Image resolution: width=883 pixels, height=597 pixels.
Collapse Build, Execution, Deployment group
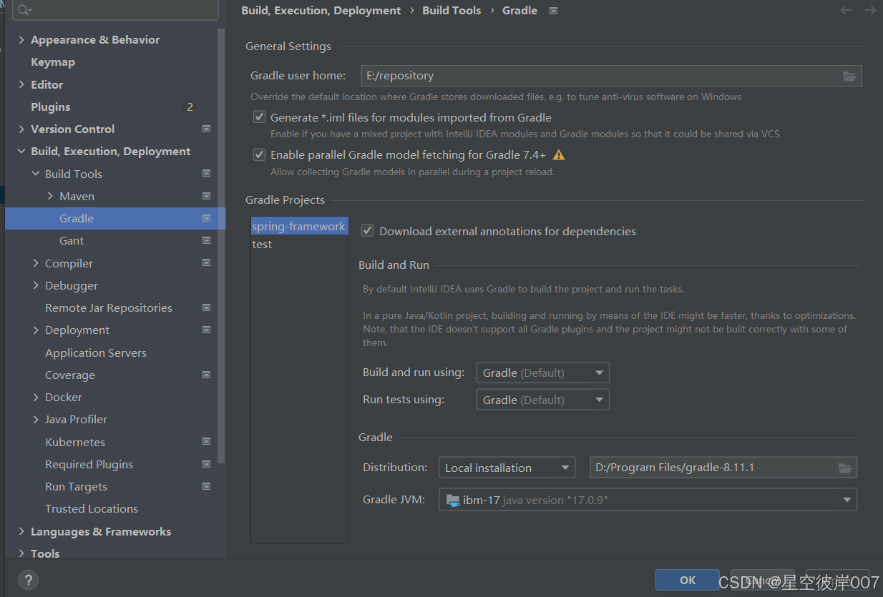(x=21, y=152)
